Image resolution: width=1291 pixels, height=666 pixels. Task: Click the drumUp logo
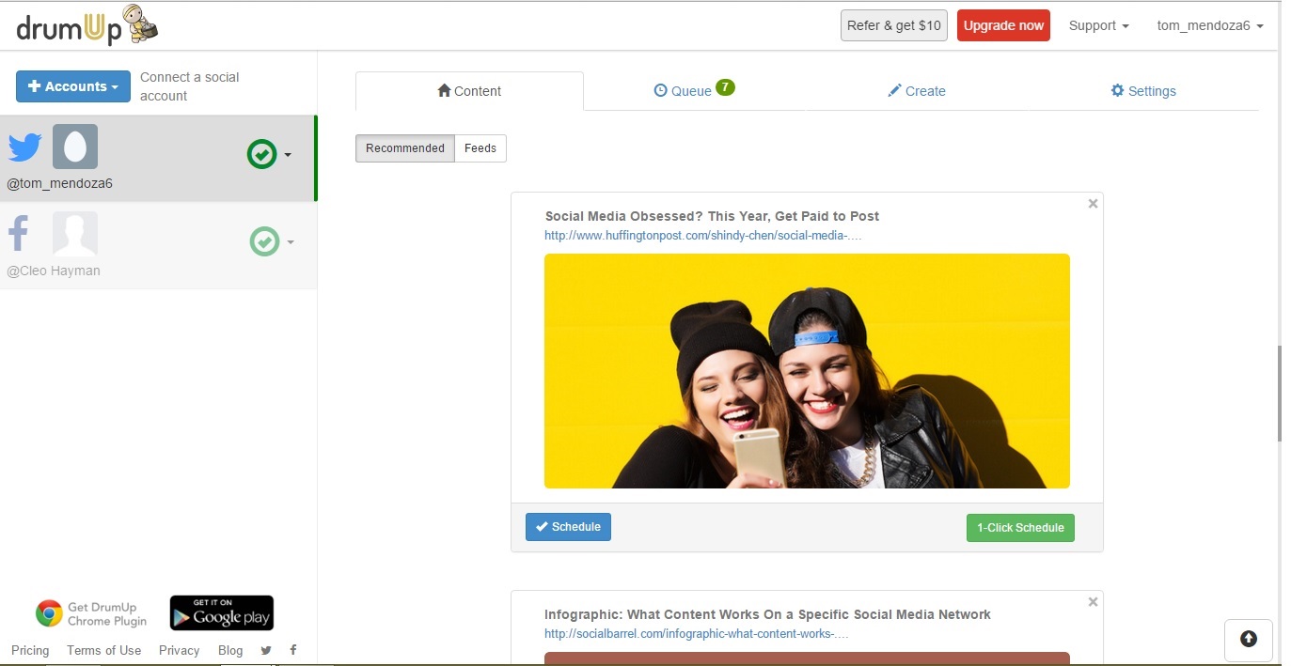(x=87, y=26)
